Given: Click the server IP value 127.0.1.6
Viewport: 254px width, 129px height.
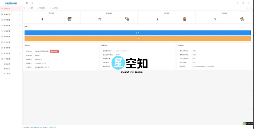Looking at the screenshot, I should tap(122, 51).
